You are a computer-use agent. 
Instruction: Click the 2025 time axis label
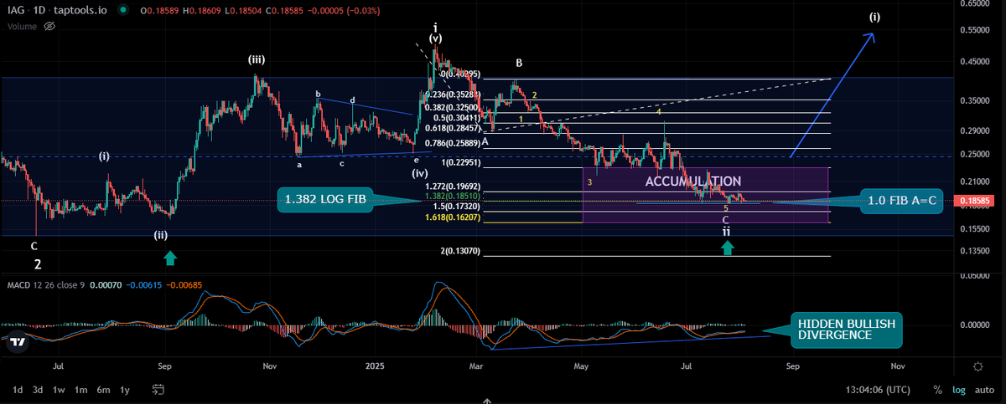point(376,366)
